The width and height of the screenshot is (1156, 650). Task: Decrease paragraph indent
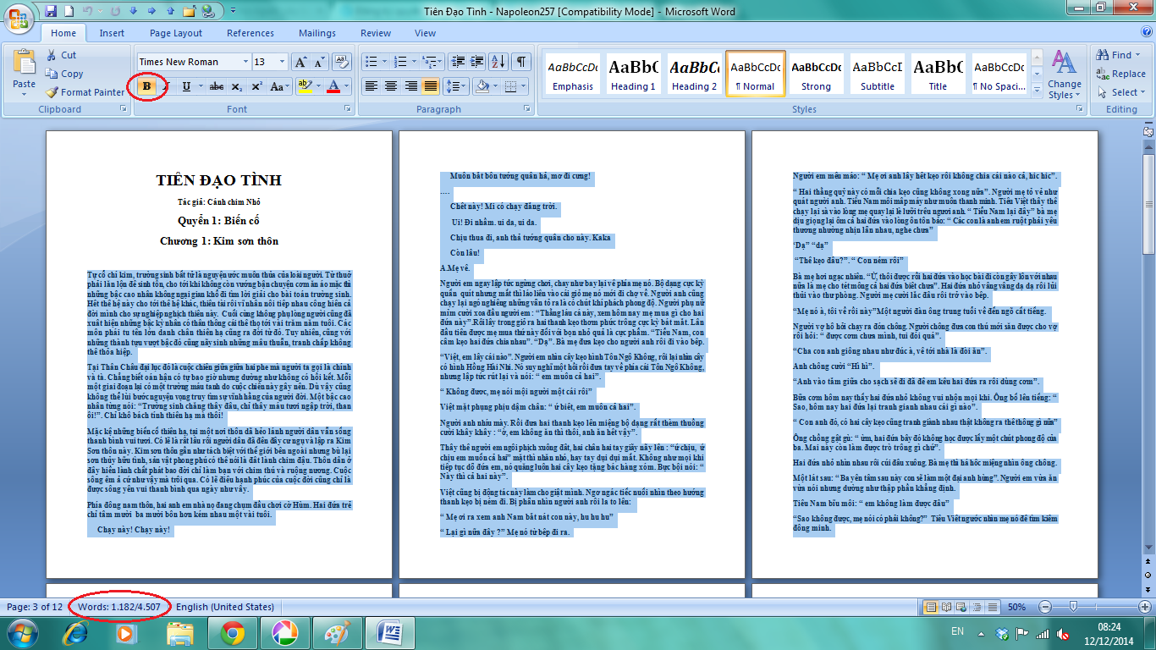coord(459,62)
